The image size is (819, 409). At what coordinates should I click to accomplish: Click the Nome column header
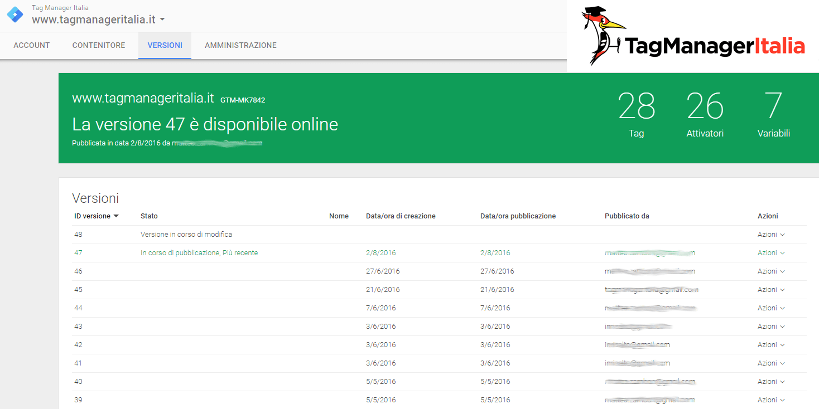coord(339,216)
